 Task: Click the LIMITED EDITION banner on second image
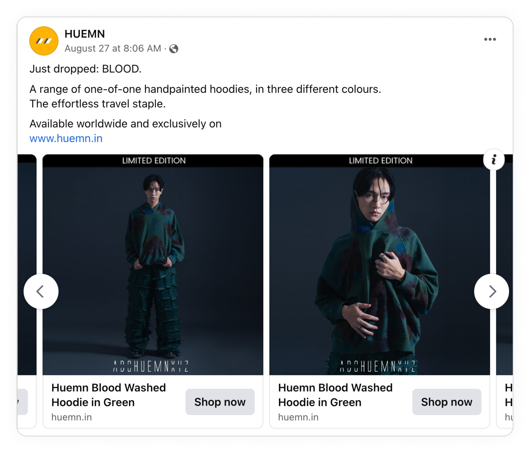(380, 160)
